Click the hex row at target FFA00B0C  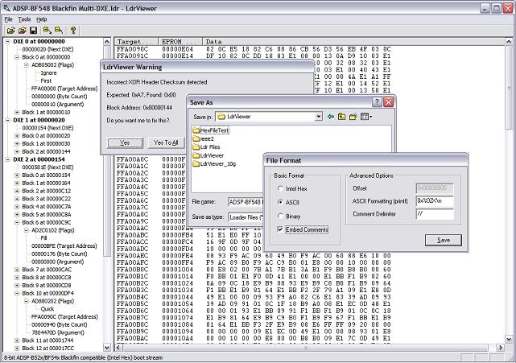254,269
